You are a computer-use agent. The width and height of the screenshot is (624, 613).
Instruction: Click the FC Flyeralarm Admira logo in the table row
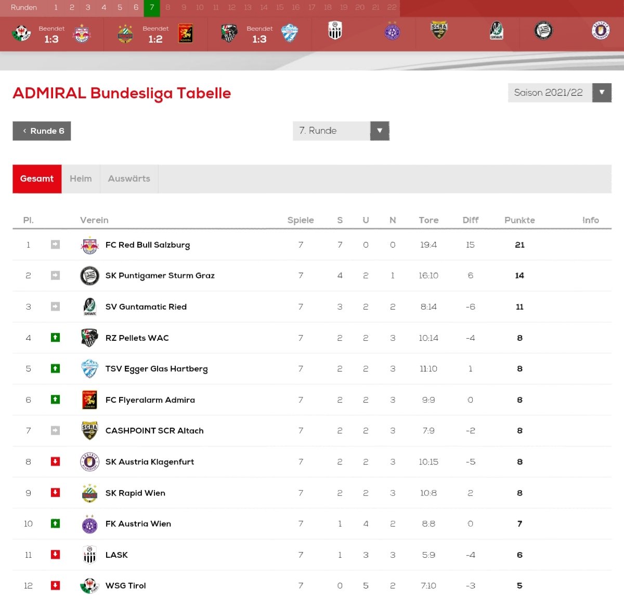click(89, 400)
